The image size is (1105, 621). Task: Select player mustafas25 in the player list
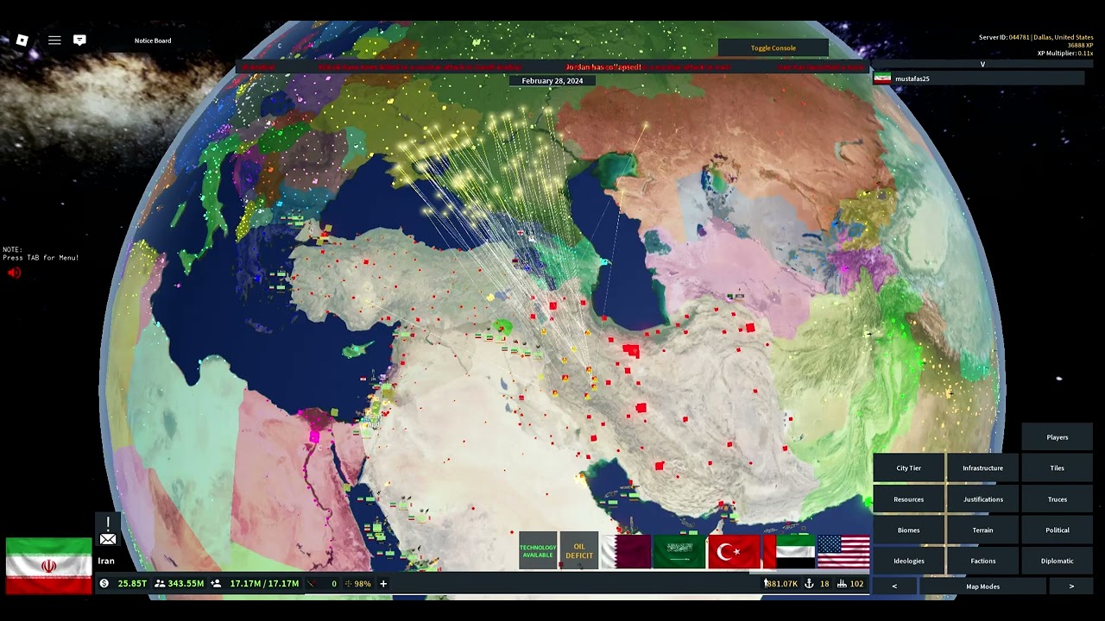(x=978, y=78)
